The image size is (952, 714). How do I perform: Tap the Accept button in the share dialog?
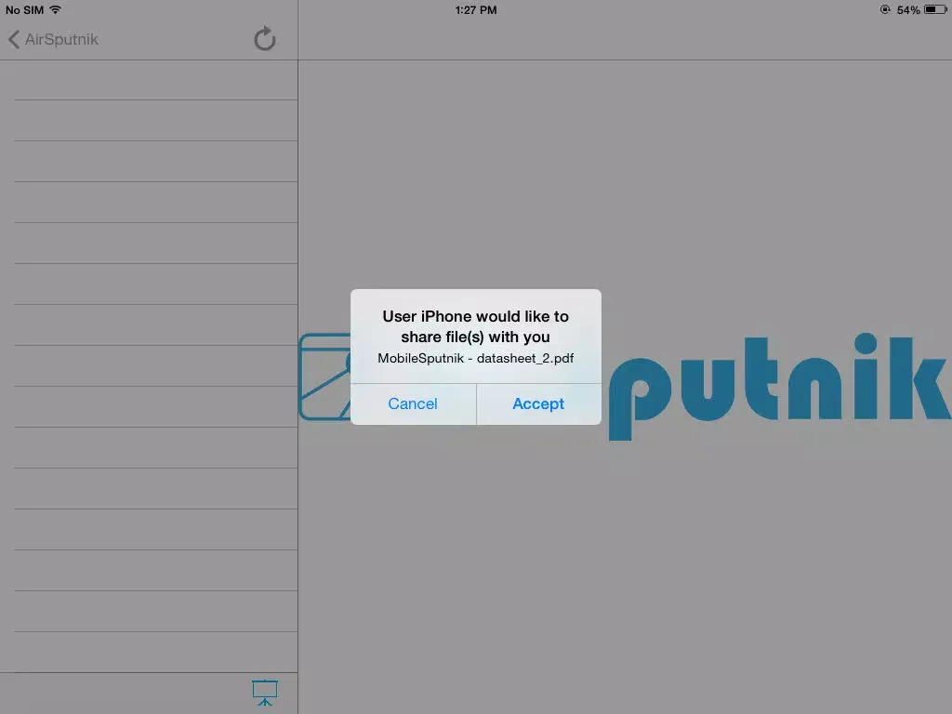(x=538, y=403)
